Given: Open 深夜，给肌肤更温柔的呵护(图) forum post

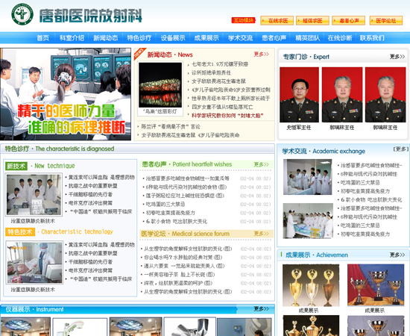Looking at the screenshot, I should [x=178, y=284].
